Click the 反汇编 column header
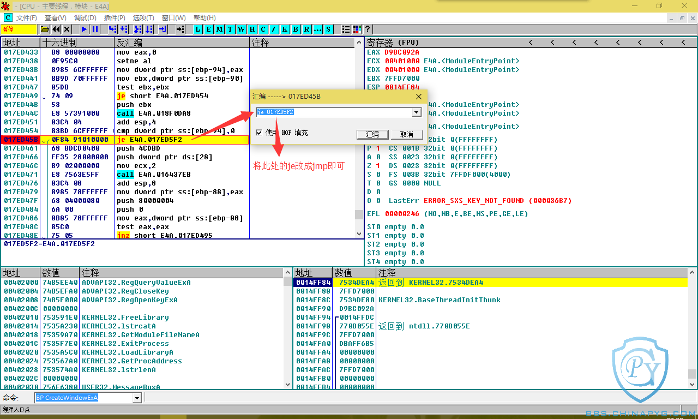Image resolution: width=698 pixels, height=419 pixels. [182, 42]
